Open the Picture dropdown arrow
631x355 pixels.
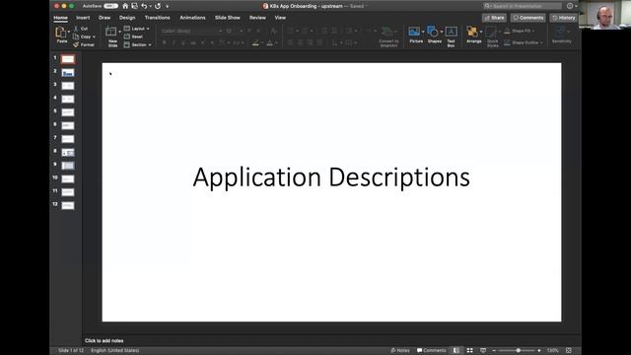(x=423, y=32)
